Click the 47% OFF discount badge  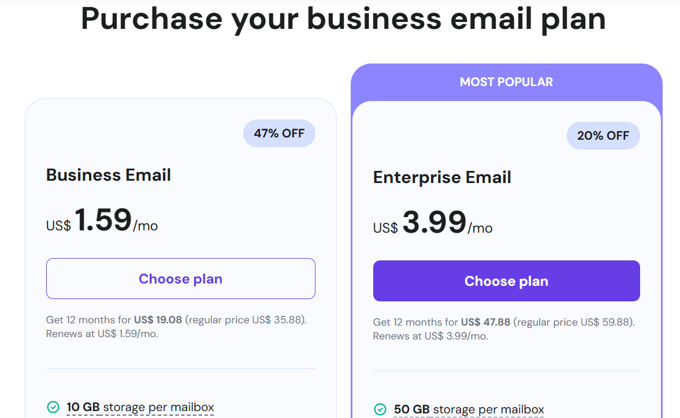pos(279,133)
